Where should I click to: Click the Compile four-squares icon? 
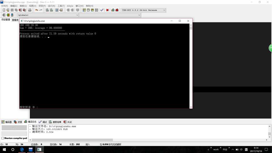[84, 10]
